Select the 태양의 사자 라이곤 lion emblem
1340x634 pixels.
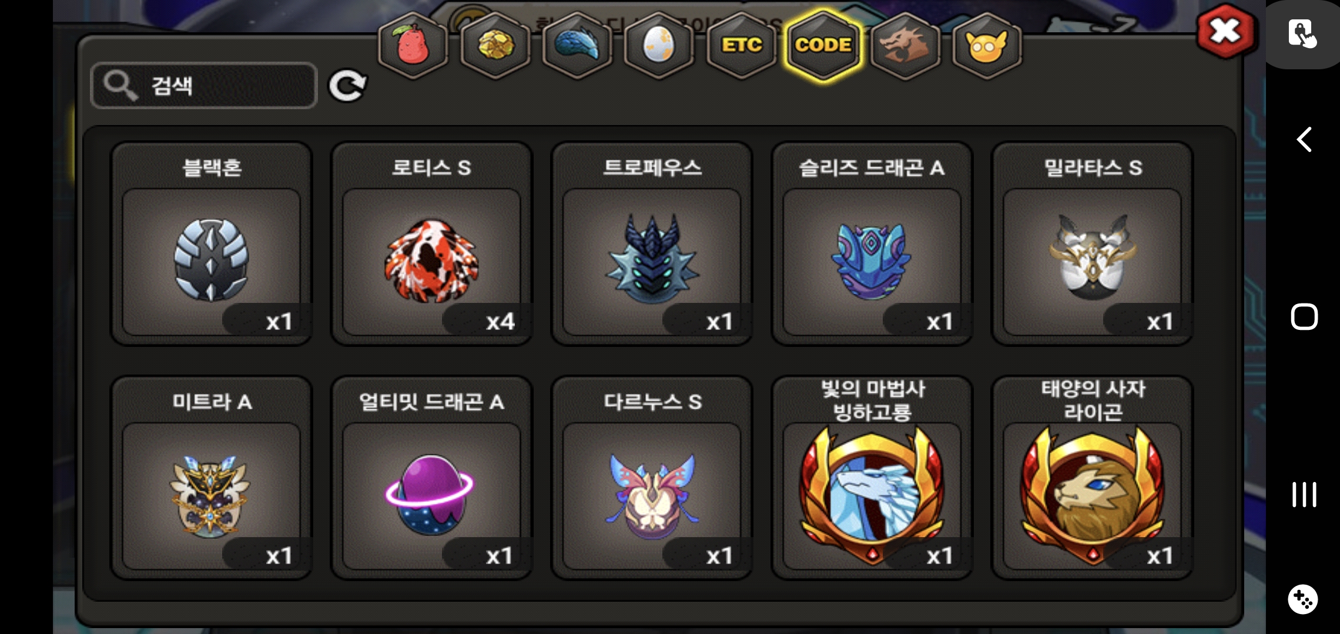[x=1092, y=478]
